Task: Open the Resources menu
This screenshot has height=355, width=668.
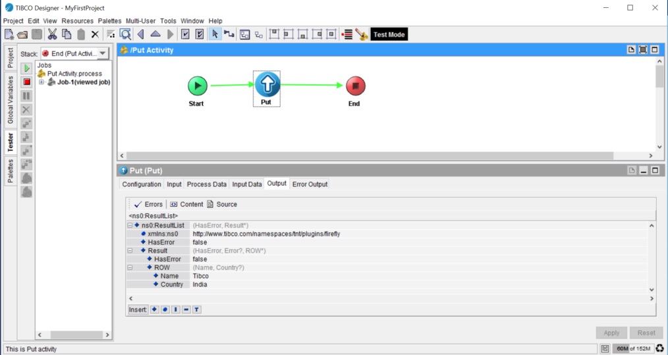Action: coord(77,21)
